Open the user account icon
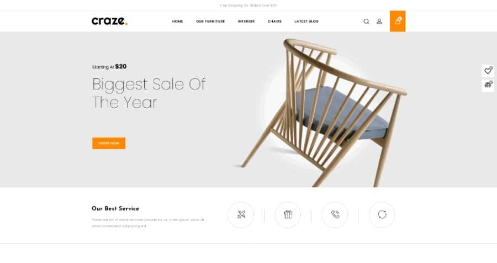497x263 pixels. pyautogui.click(x=379, y=21)
